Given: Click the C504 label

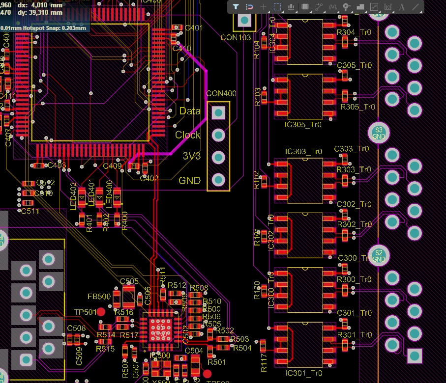Looking at the screenshot, I should 194,351.
